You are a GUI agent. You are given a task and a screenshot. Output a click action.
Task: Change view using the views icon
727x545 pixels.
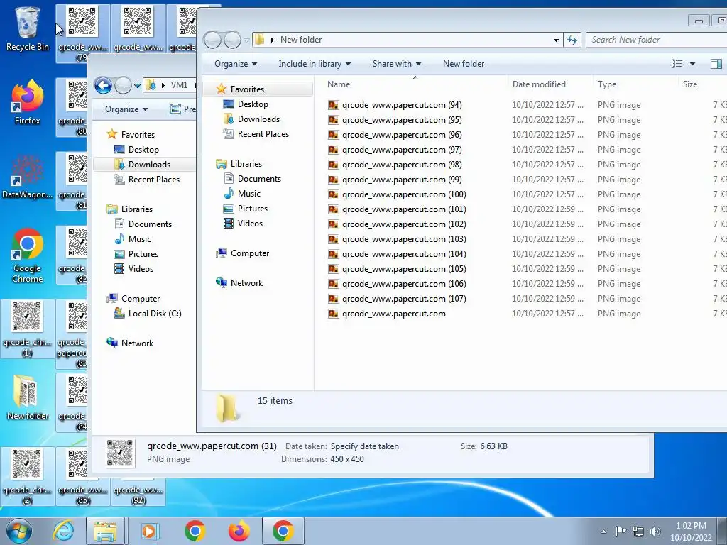click(x=677, y=64)
